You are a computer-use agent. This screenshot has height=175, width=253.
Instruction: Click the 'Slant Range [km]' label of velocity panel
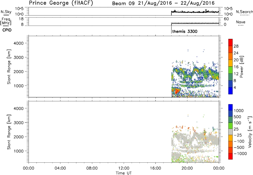coord(9,132)
